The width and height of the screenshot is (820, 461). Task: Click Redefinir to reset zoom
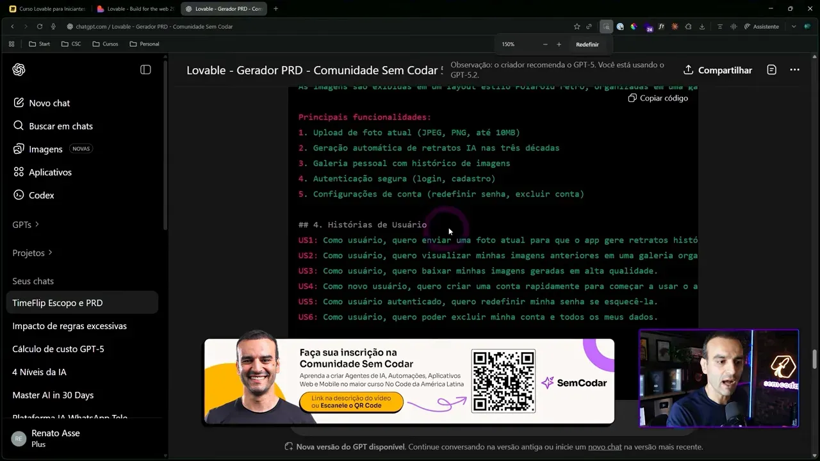click(x=587, y=45)
